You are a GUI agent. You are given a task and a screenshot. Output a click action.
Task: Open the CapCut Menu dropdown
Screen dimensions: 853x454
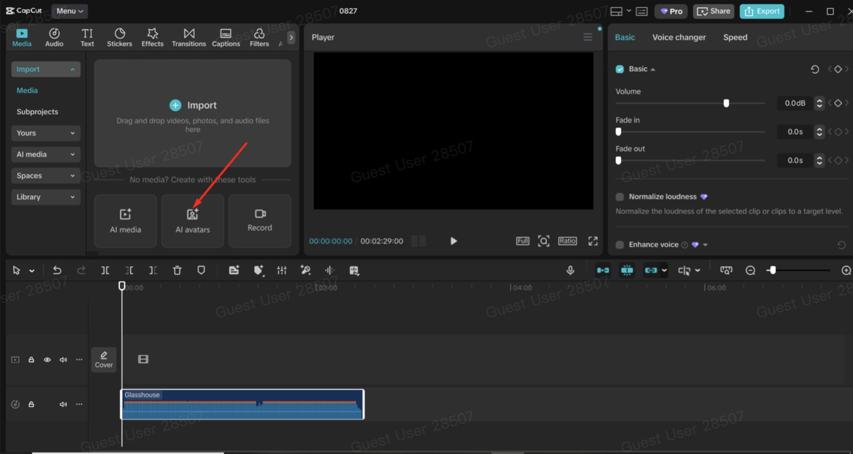[x=69, y=11]
